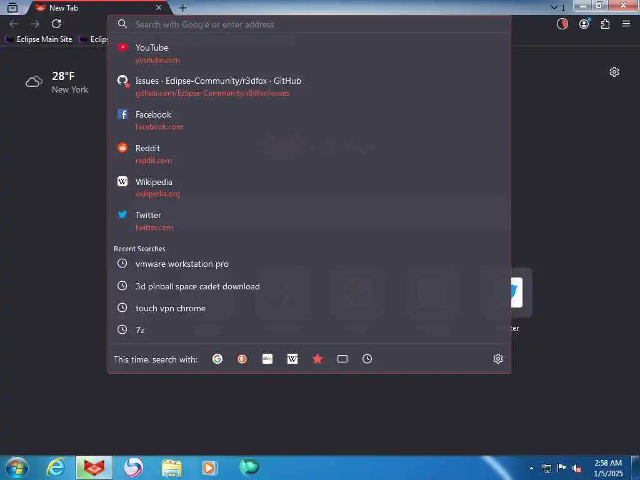Open the network tray icon
Screen dimensions: 640x480
(x=546, y=469)
